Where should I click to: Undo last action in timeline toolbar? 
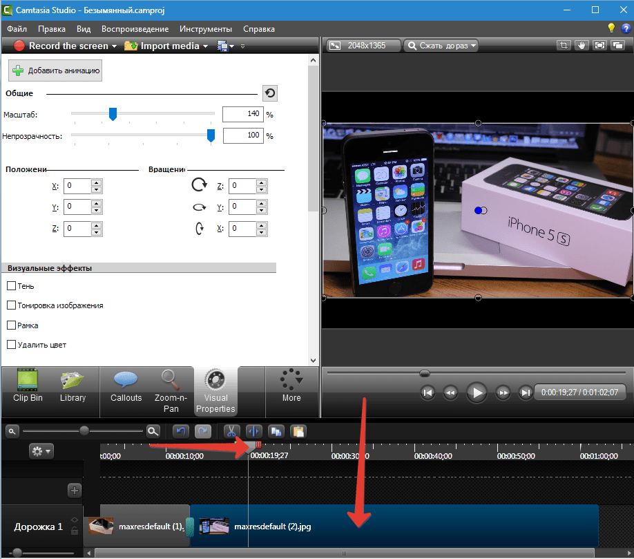click(180, 431)
